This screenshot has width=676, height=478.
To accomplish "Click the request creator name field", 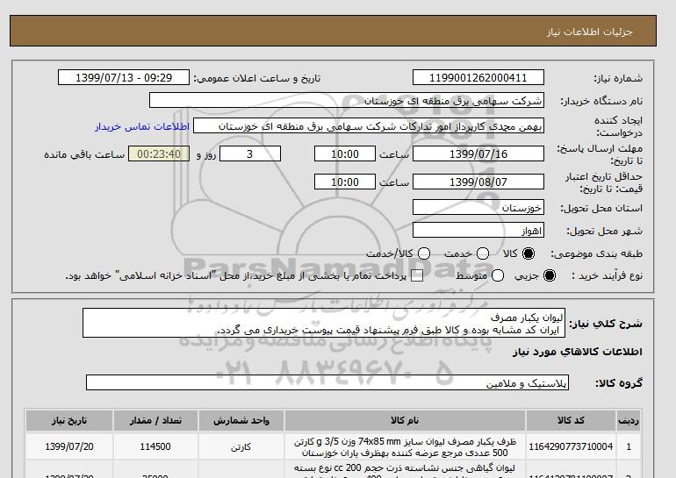I will point(369,126).
